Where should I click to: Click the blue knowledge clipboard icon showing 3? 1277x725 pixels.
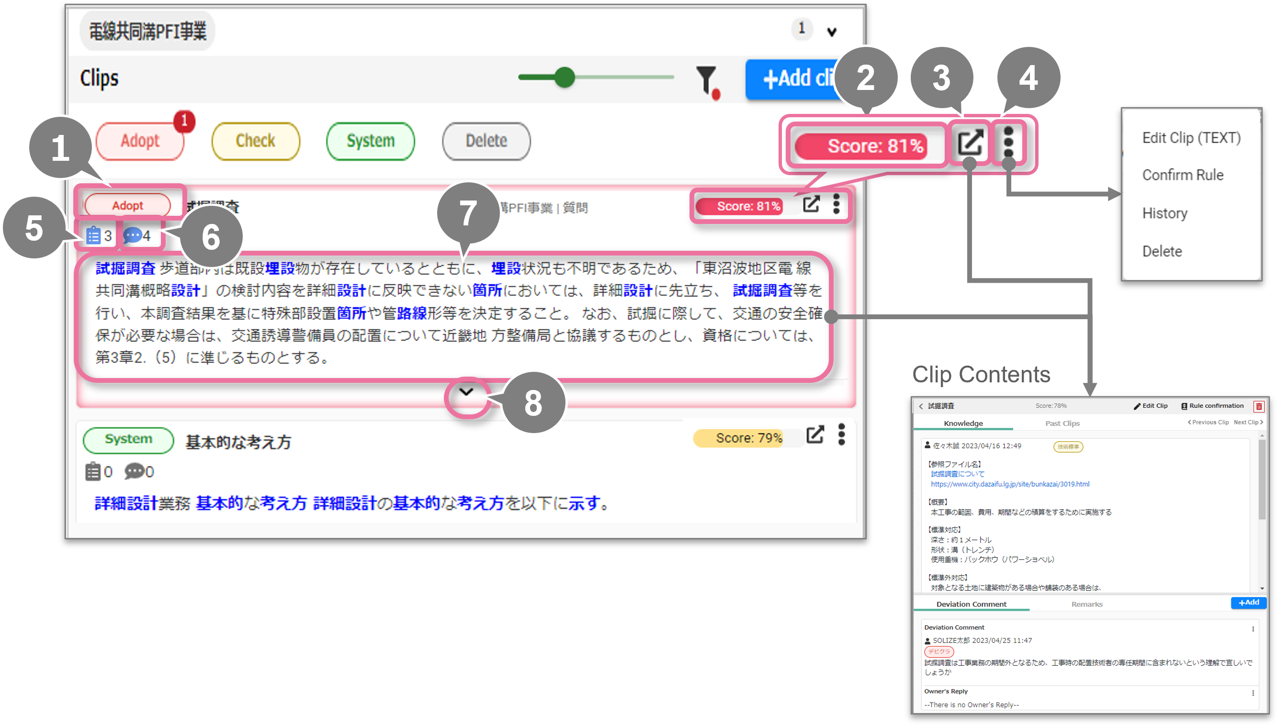(x=94, y=235)
